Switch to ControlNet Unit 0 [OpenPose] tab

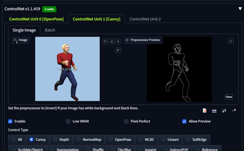(x=37, y=19)
